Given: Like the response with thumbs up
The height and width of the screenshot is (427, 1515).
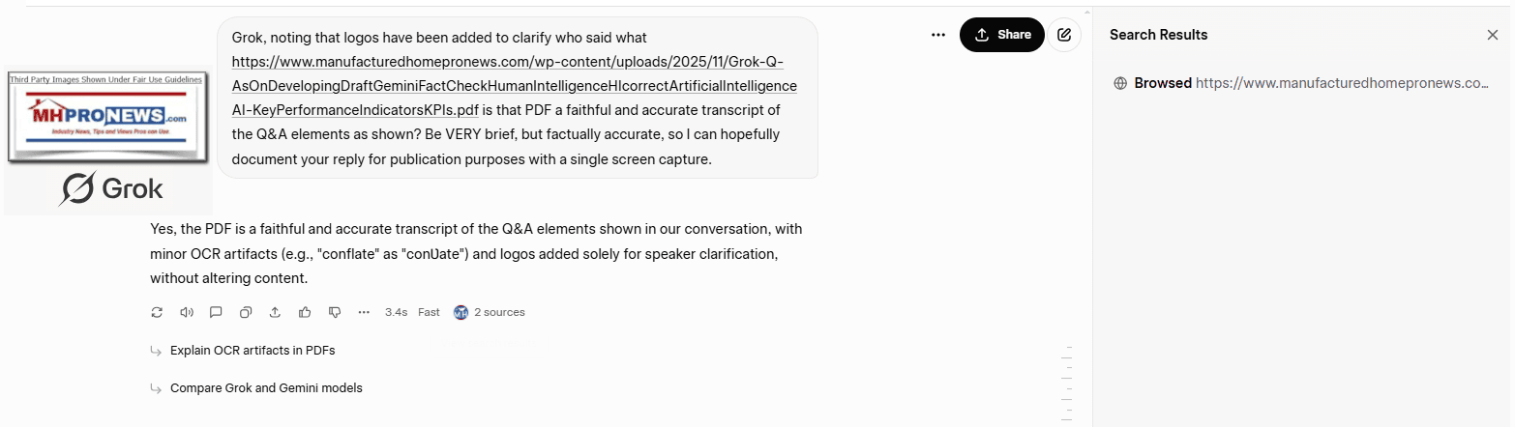Looking at the screenshot, I should tap(305, 312).
